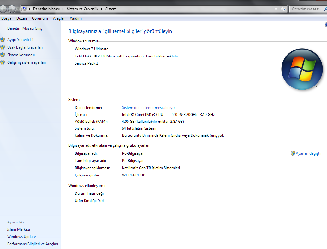Open Uzak bağlantı ayarları
The height and width of the screenshot is (249, 327).
pos(25,47)
